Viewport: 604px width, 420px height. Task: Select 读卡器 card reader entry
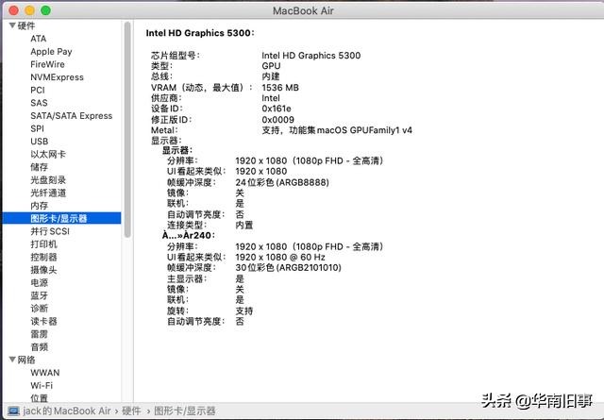click(44, 321)
